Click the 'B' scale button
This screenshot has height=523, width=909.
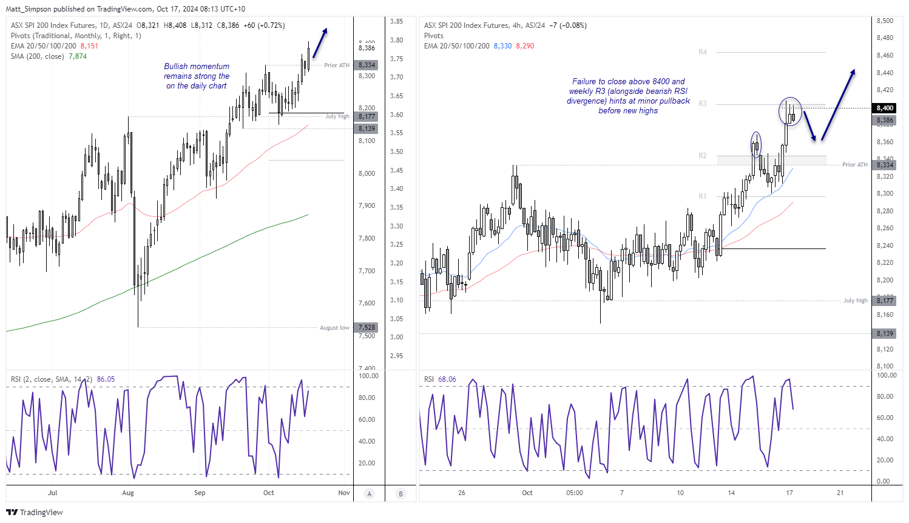pos(400,493)
